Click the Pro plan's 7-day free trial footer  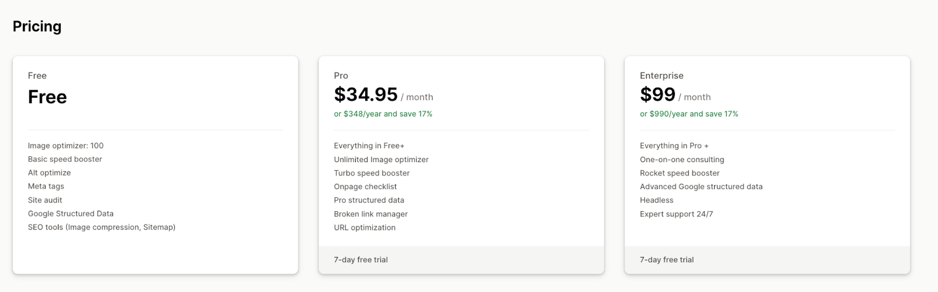pos(461,260)
